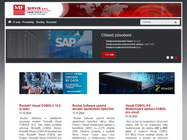Go to the Kontakt page
Viewport: 187px width, 140px height.
click(x=51, y=22)
